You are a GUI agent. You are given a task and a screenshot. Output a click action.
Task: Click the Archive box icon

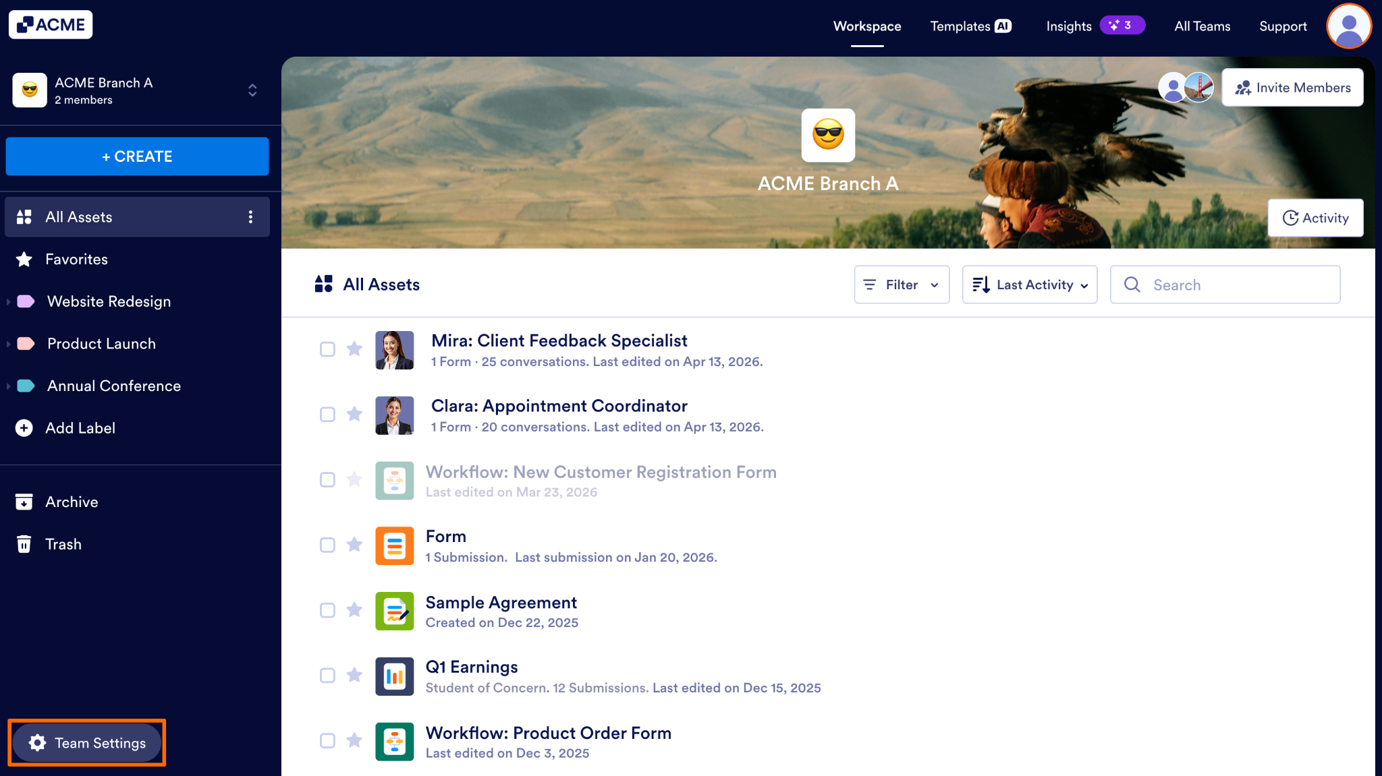coord(24,502)
